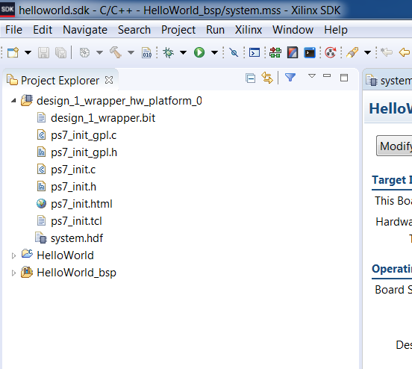This screenshot has height=369, width=412.
Task: Open the Edit menu
Action: (x=43, y=30)
